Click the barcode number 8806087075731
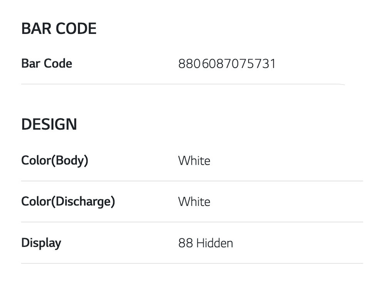 (x=227, y=64)
